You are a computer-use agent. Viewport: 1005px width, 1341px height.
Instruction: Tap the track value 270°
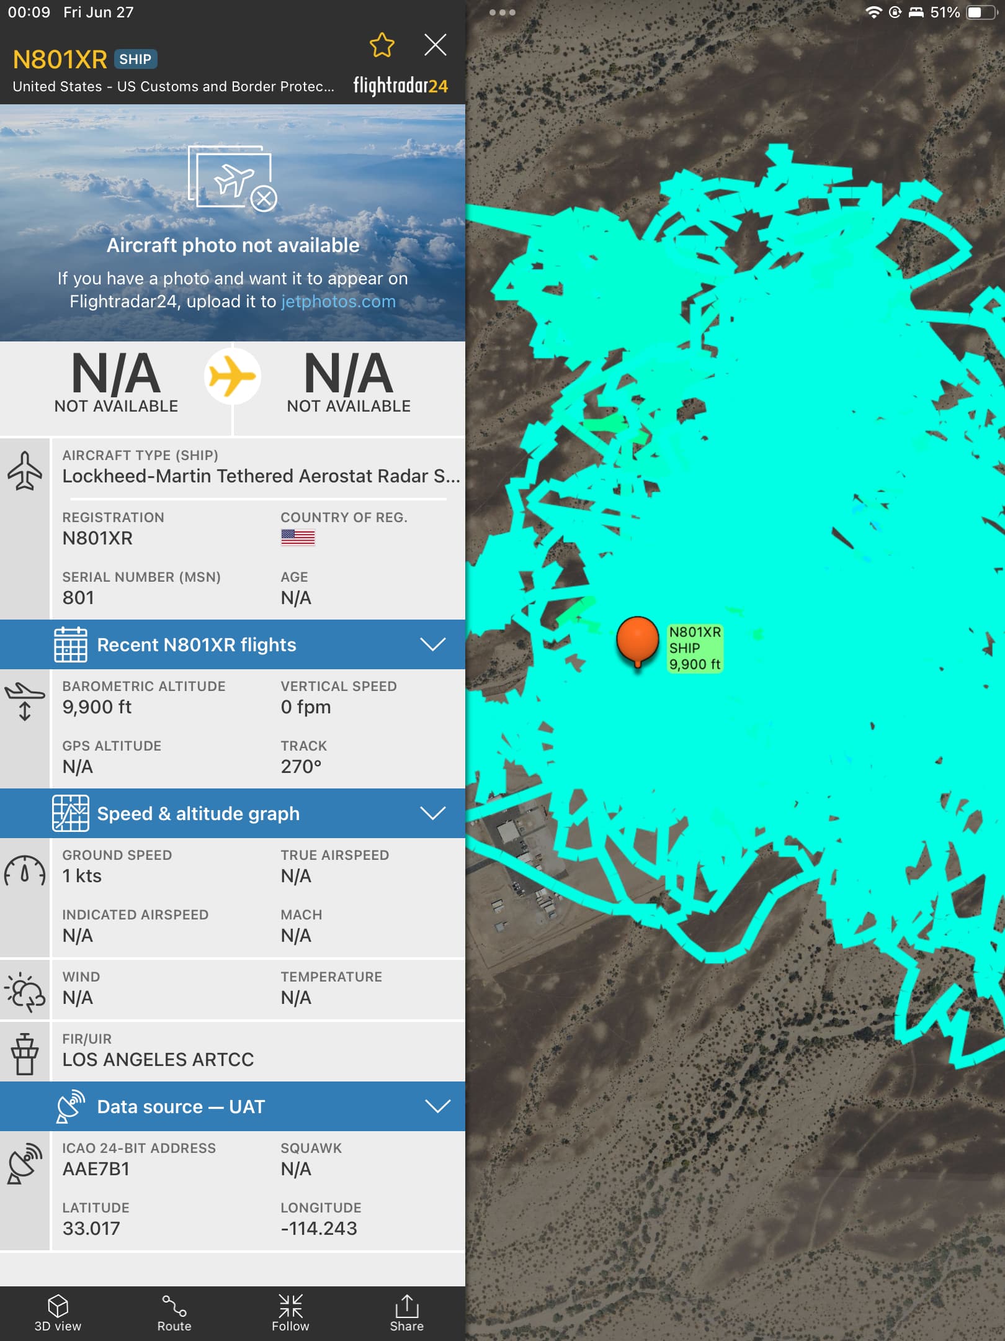301,767
